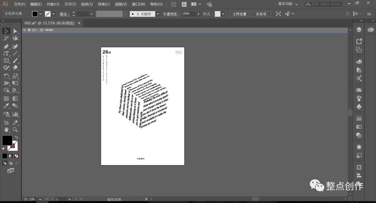Image resolution: width=376 pixels, height=203 pixels.
Task: Select the Mesh tool
Action: (6, 99)
